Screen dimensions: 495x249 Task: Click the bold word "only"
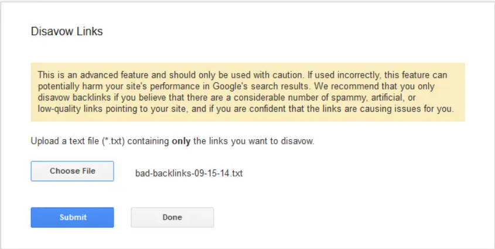pyautogui.click(x=181, y=141)
